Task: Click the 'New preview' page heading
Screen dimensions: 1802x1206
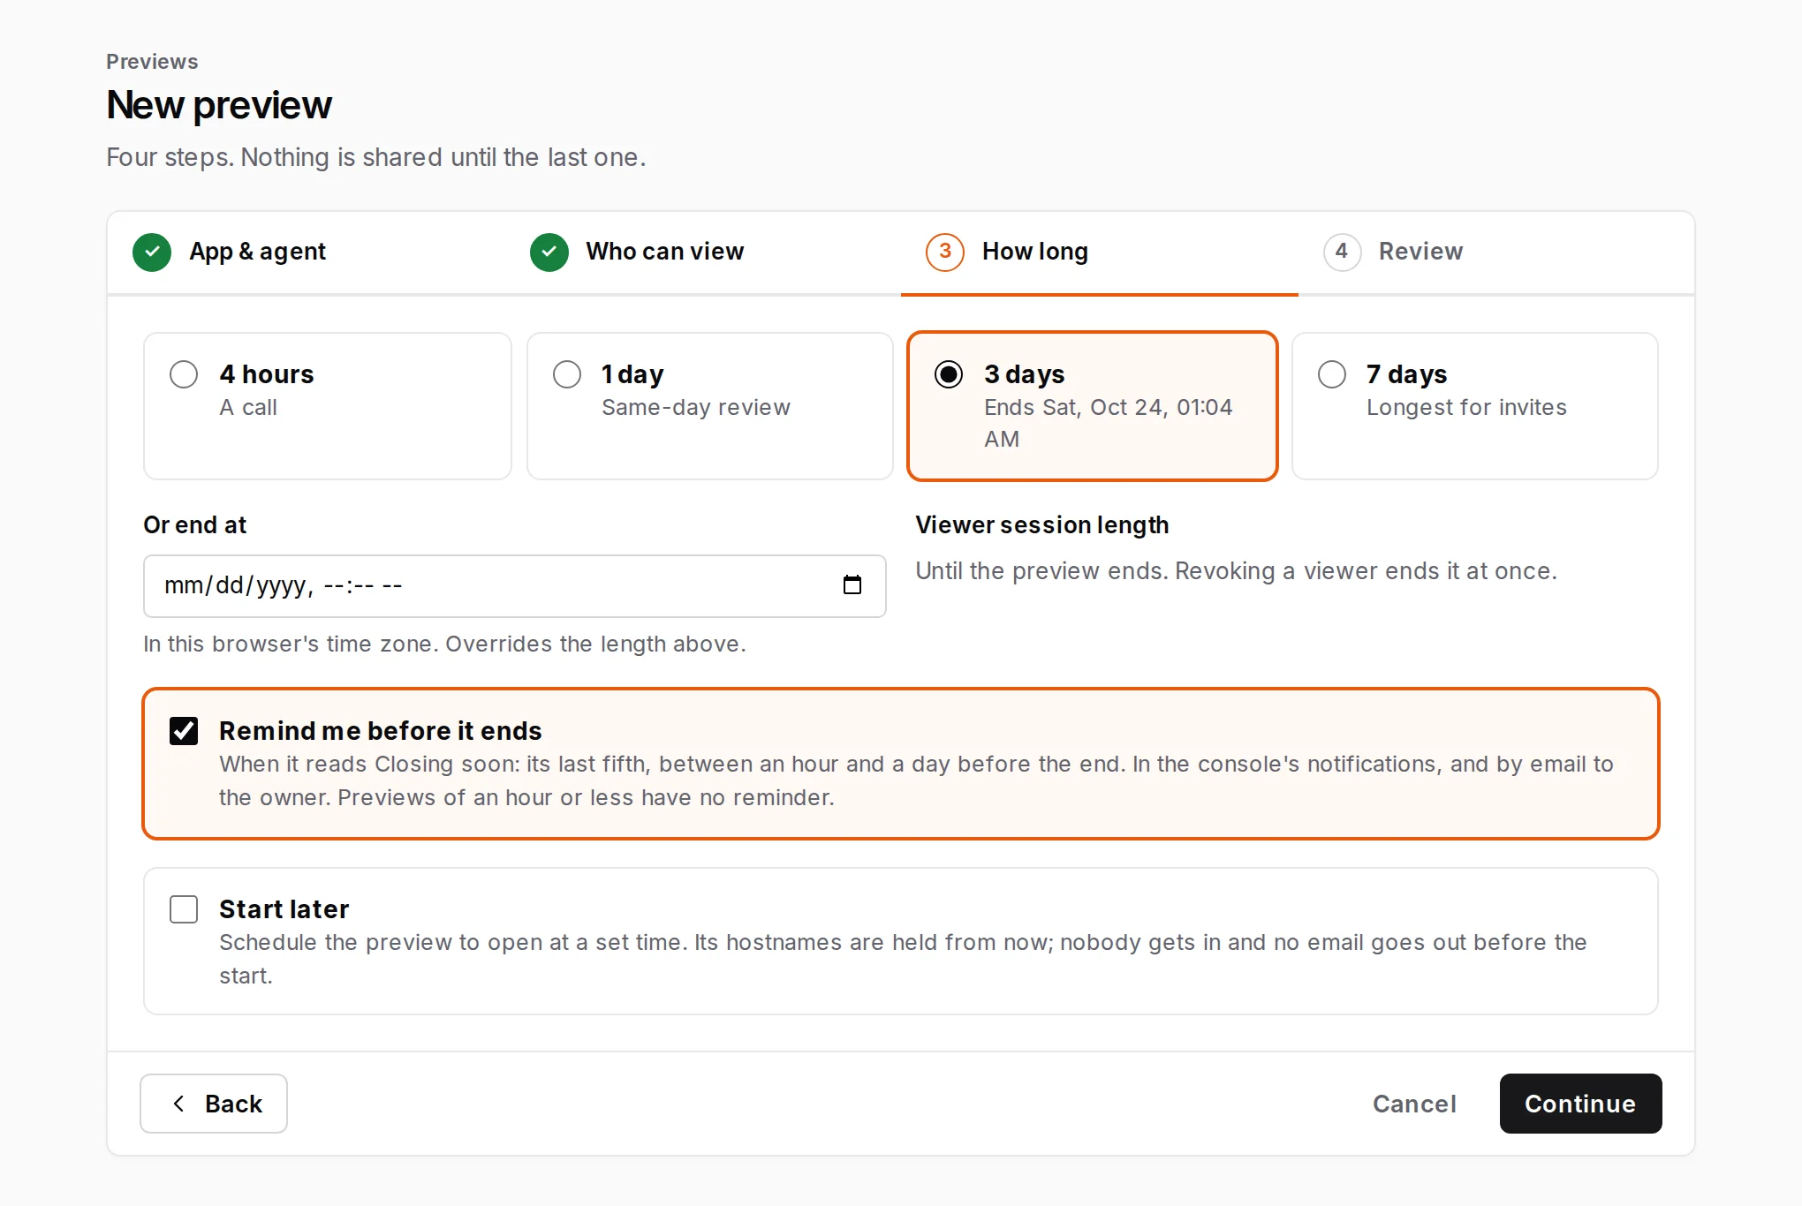Action: click(219, 105)
